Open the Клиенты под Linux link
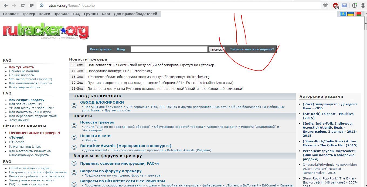The height and width of the screenshot is (187, 367). (25, 147)
